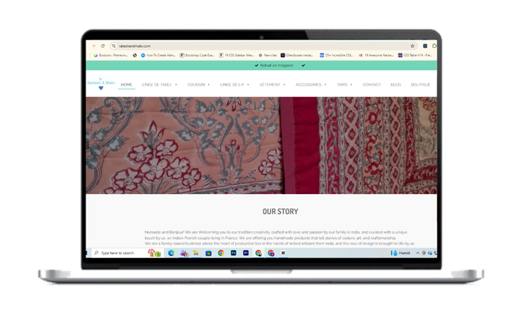Open 25+ Incredible CSS bookmark
522x318 pixels.
[x=337, y=55]
